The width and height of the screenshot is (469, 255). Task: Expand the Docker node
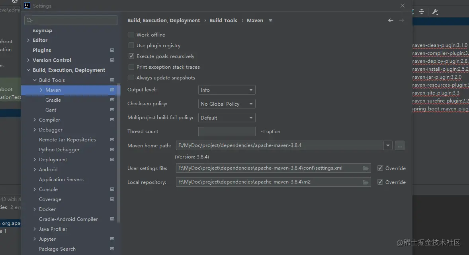pos(35,209)
